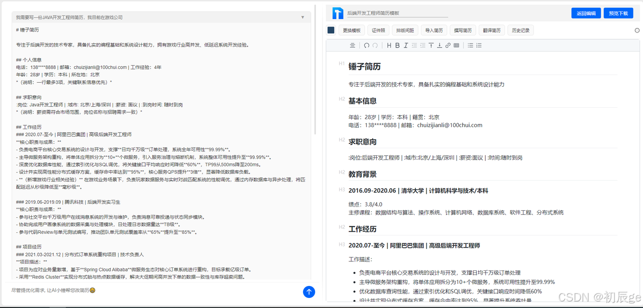This screenshot has width=643, height=308.
Task: Focus the AI optimization request input box
Action: click(156, 290)
